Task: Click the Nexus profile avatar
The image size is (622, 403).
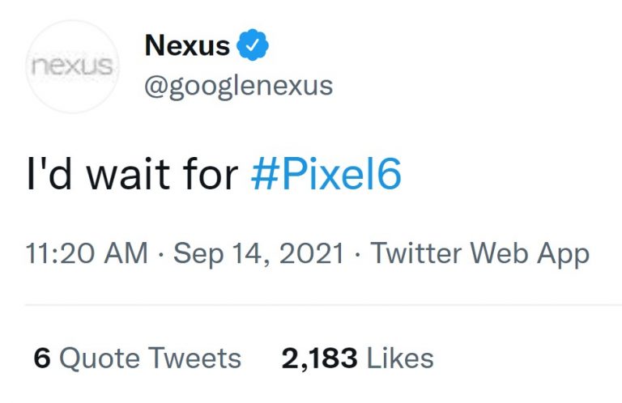Action: click(73, 66)
